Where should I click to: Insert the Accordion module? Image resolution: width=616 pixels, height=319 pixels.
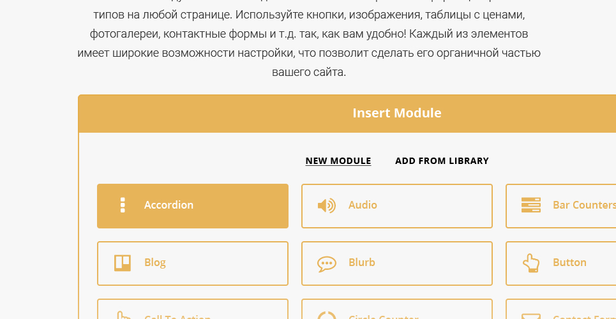pyautogui.click(x=193, y=206)
